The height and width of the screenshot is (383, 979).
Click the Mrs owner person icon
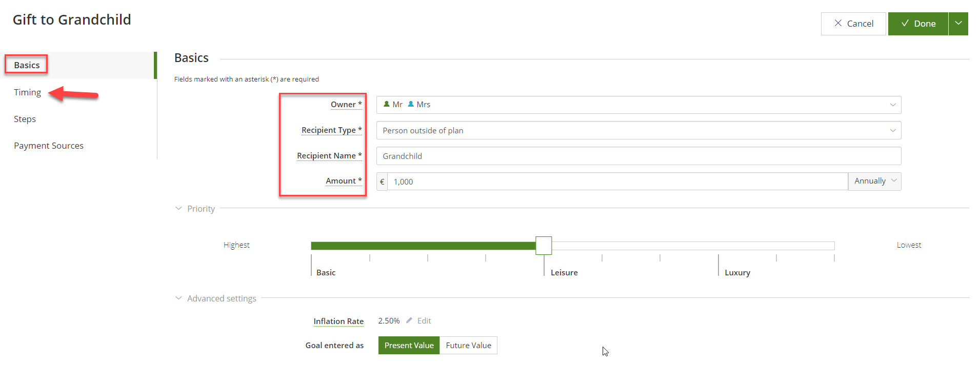411,104
